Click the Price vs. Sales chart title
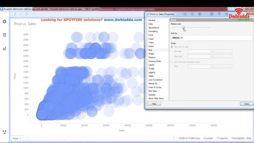The image size is (254, 143). [25, 24]
